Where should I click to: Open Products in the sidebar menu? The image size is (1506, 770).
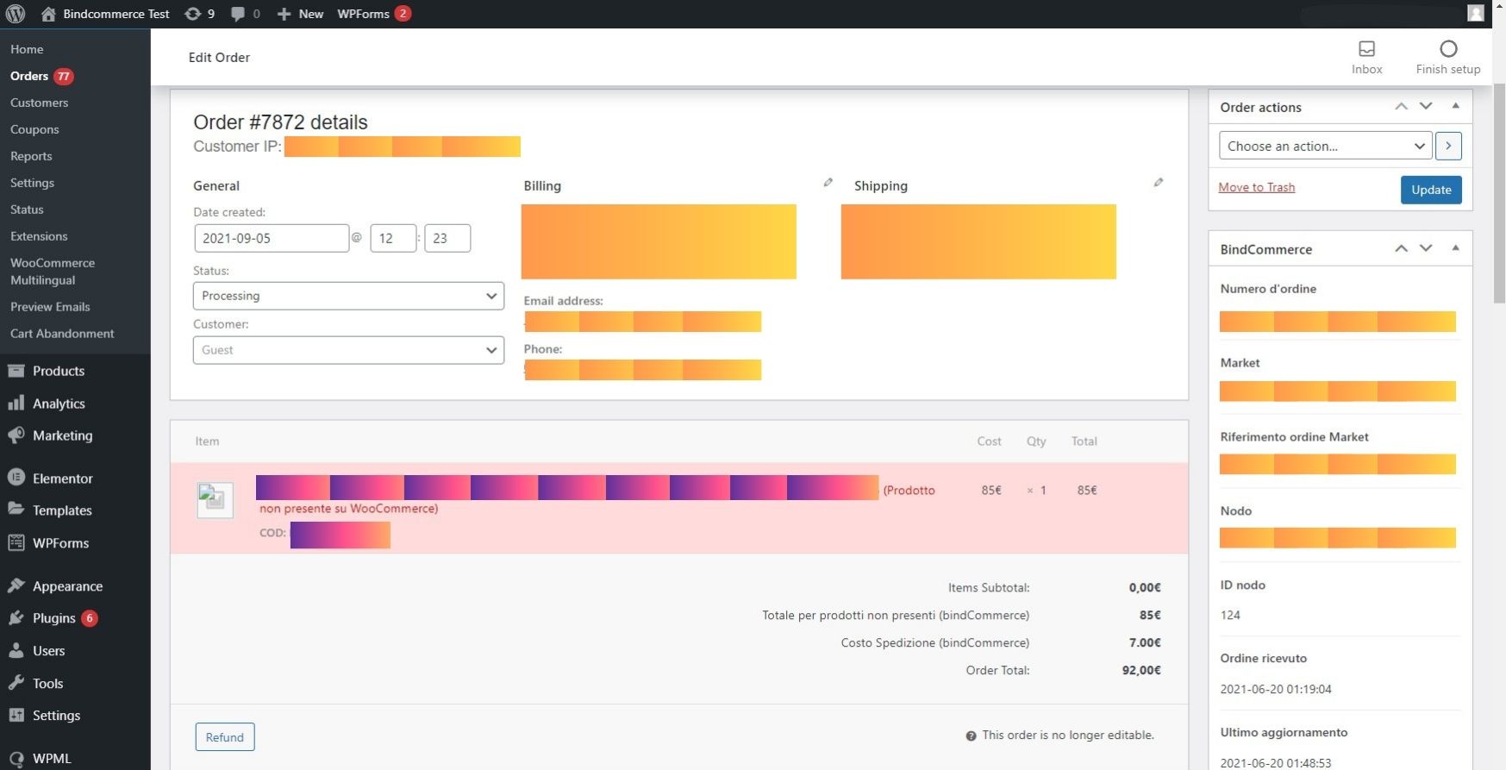point(58,371)
